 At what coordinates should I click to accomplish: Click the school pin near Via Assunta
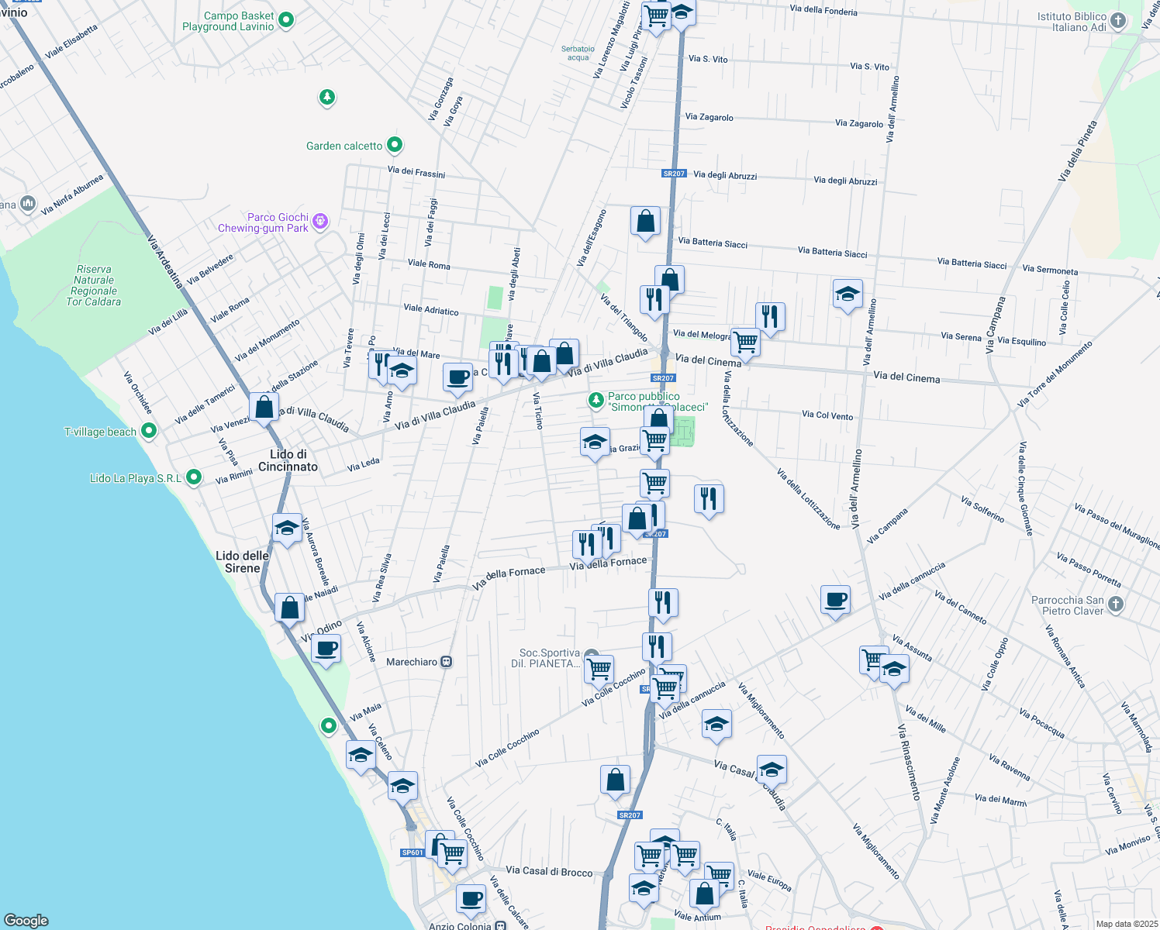tap(893, 670)
